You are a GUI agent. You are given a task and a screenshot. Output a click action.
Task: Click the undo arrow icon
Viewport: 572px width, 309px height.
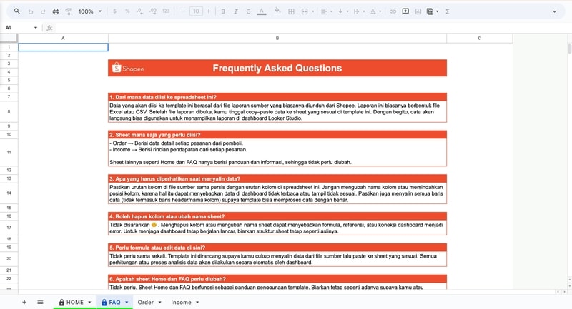point(30,11)
